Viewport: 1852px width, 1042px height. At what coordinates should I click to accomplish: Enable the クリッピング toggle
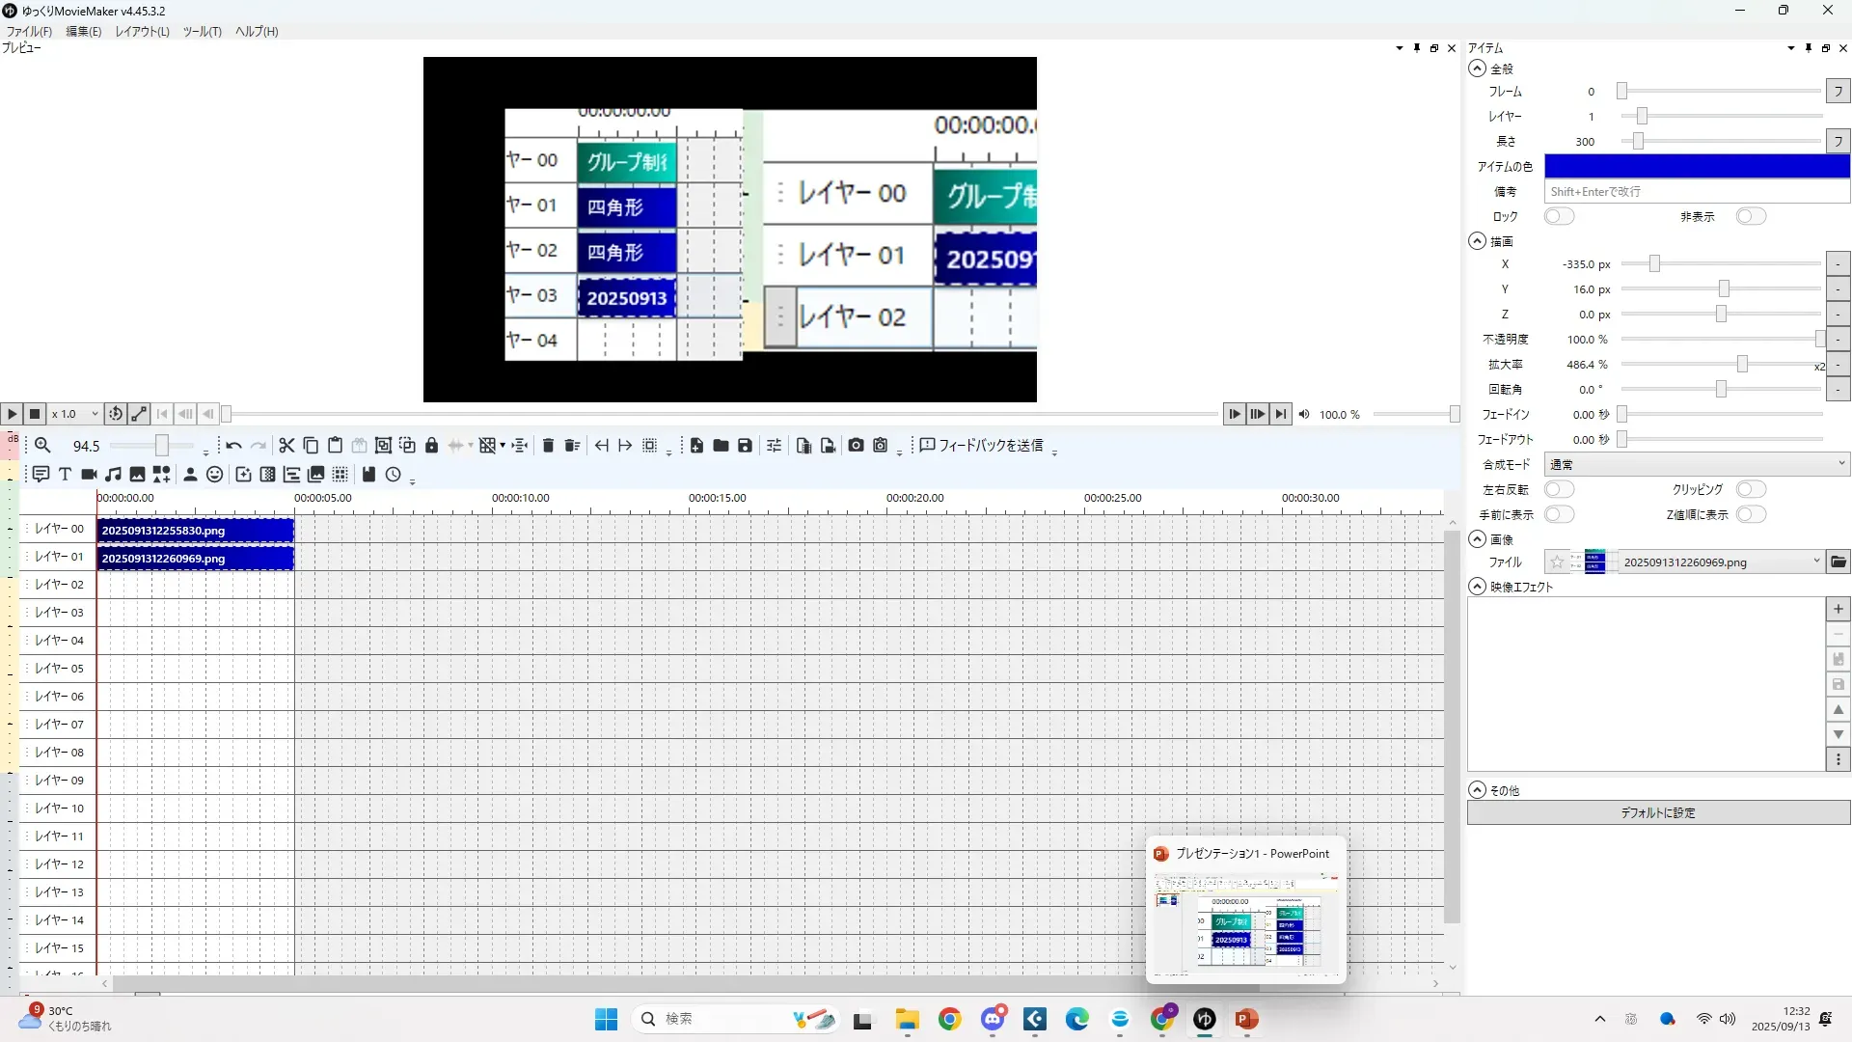1751,490
